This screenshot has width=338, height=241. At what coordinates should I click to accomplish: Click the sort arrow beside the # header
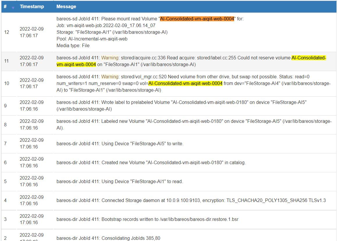click(13, 8)
